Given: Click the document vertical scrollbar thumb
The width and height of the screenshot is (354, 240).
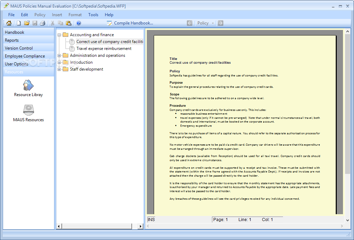Looking at the screenshot, I should 347,104.
